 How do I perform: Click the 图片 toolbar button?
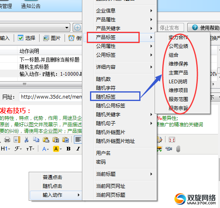click(52, 38)
